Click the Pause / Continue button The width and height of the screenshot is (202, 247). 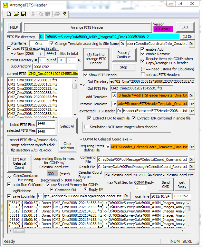[x=124, y=55]
